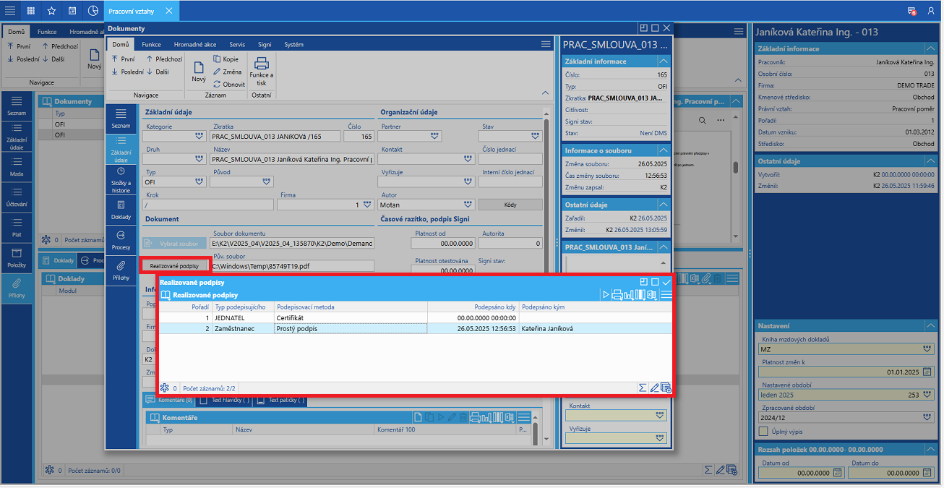Select the Prostý podpis cell

351,328
